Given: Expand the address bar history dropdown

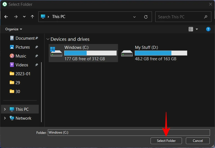Looking at the screenshot, I should 134,17.
